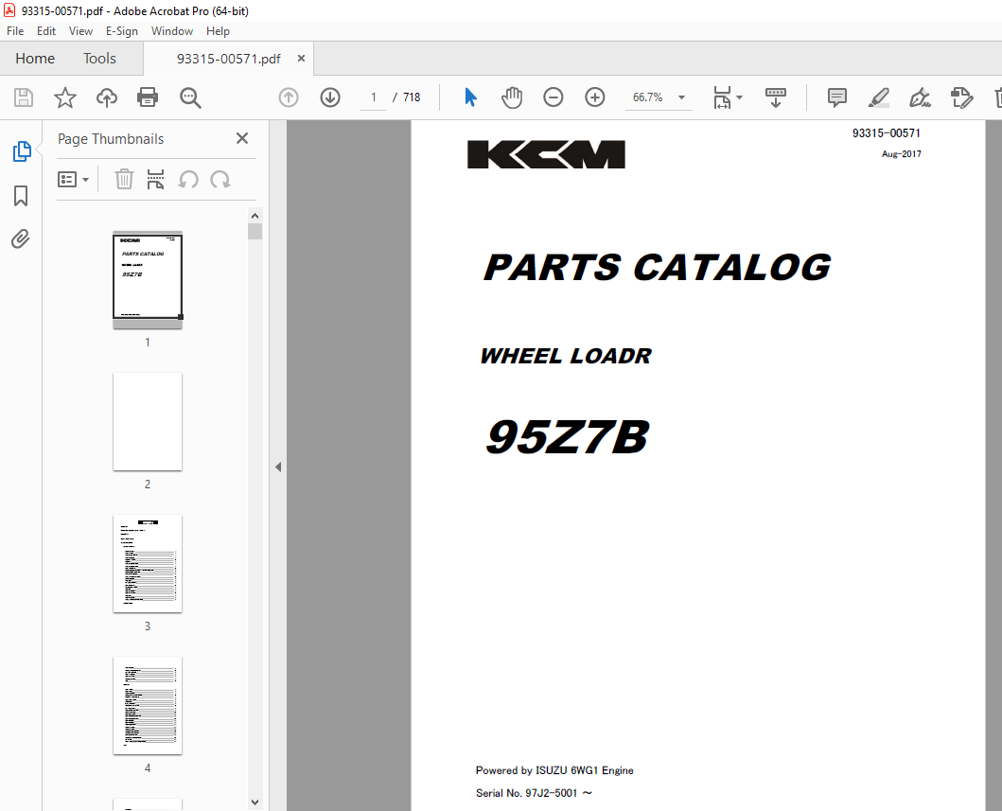This screenshot has width=1002, height=811.
Task: Click the WHEEL LOADR heading
Action: pyautogui.click(x=566, y=356)
